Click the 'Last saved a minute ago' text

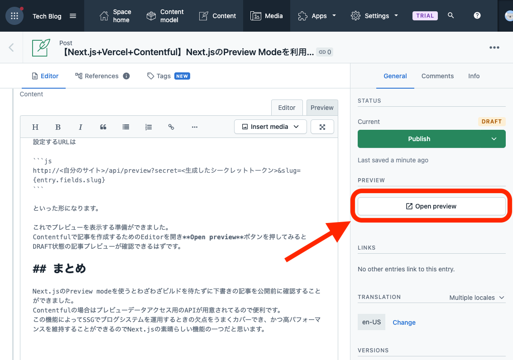pos(393,160)
